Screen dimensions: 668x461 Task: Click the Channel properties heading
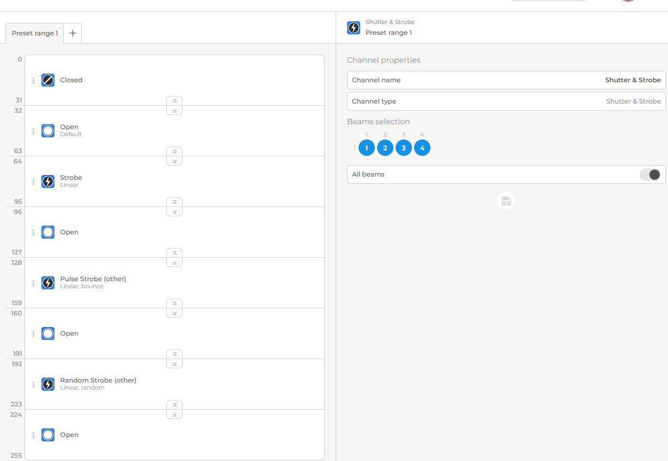[x=384, y=60]
